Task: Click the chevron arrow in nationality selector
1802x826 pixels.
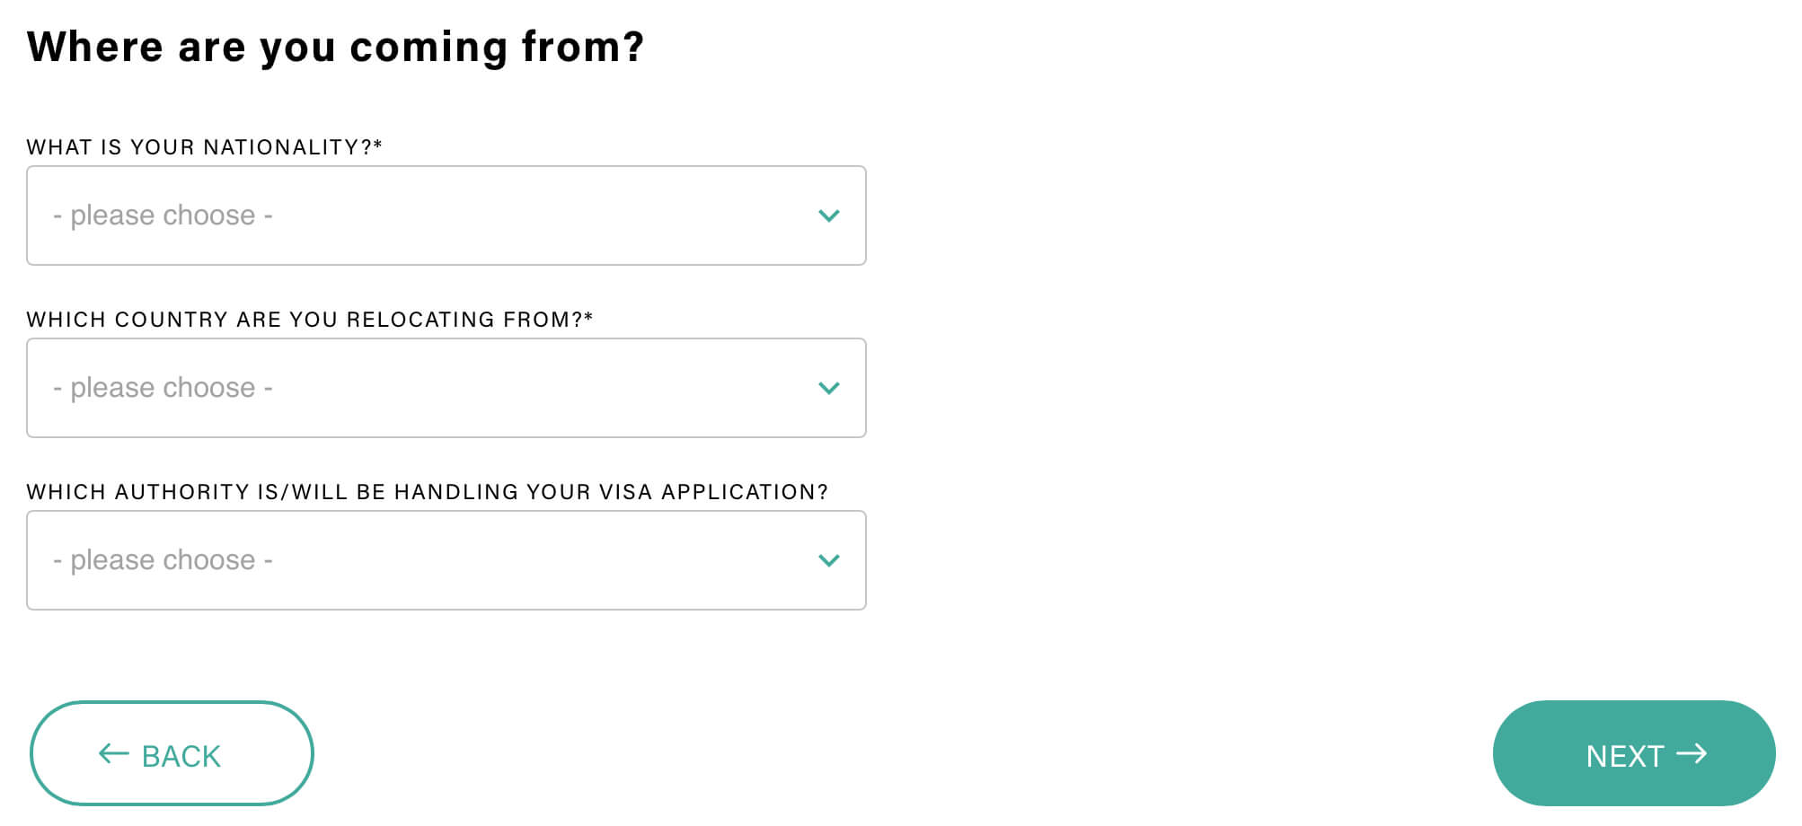Action: tap(828, 215)
